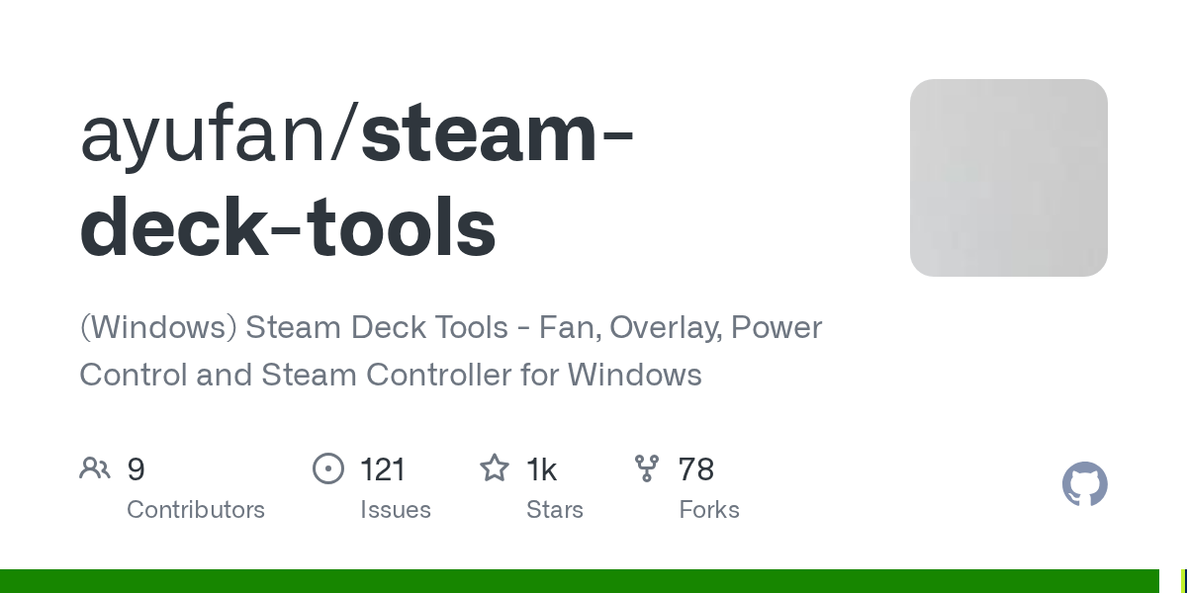Image resolution: width=1187 pixels, height=593 pixels.
Task: Click the circle-dot Issues icon
Action: pyautogui.click(x=328, y=468)
